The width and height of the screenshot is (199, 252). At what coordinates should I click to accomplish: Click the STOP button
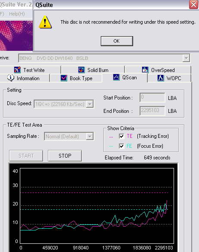click(65, 156)
